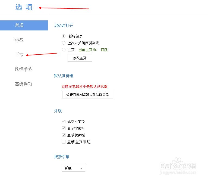Click the 搜索引擎 section heading
Image resolution: width=208 pixels, height=180 pixels.
[62, 157]
